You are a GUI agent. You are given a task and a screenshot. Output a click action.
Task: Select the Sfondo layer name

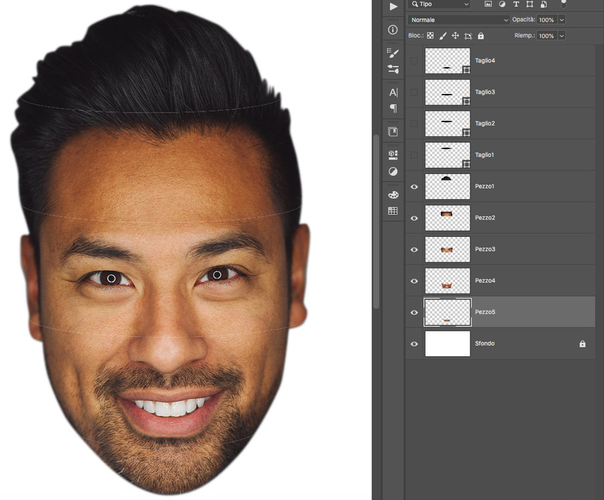(x=485, y=343)
